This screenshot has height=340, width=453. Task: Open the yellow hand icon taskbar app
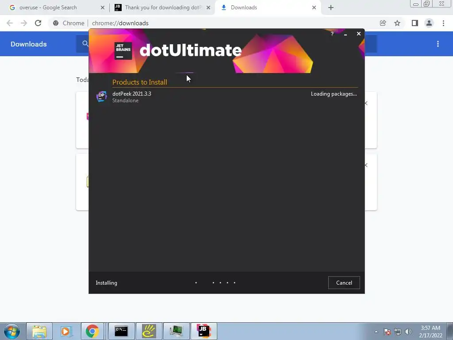click(149, 331)
